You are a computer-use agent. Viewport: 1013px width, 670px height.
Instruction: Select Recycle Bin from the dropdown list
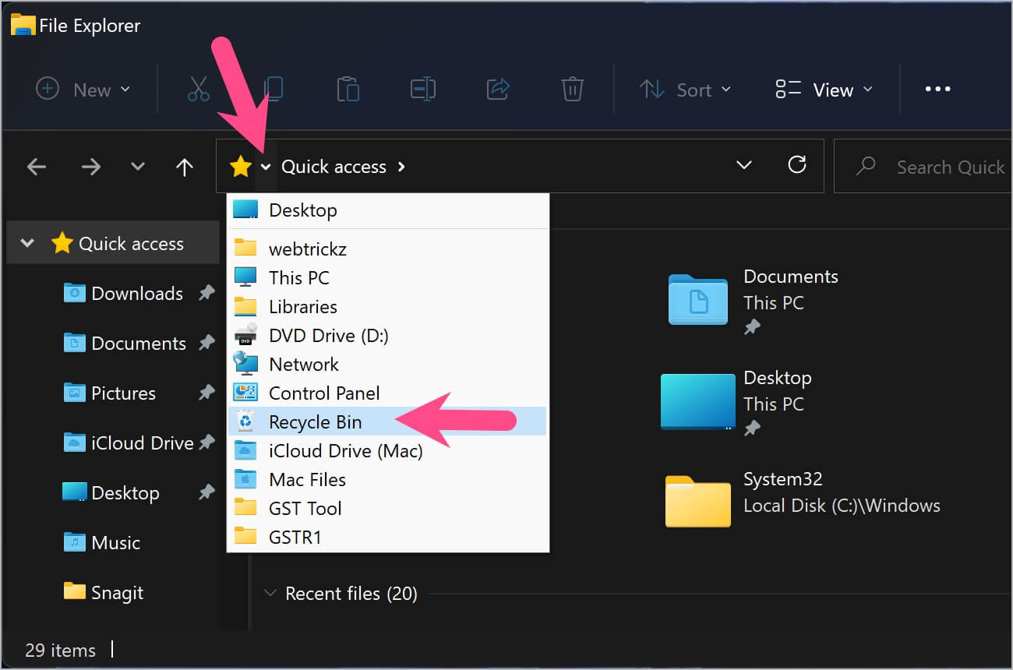click(x=315, y=422)
